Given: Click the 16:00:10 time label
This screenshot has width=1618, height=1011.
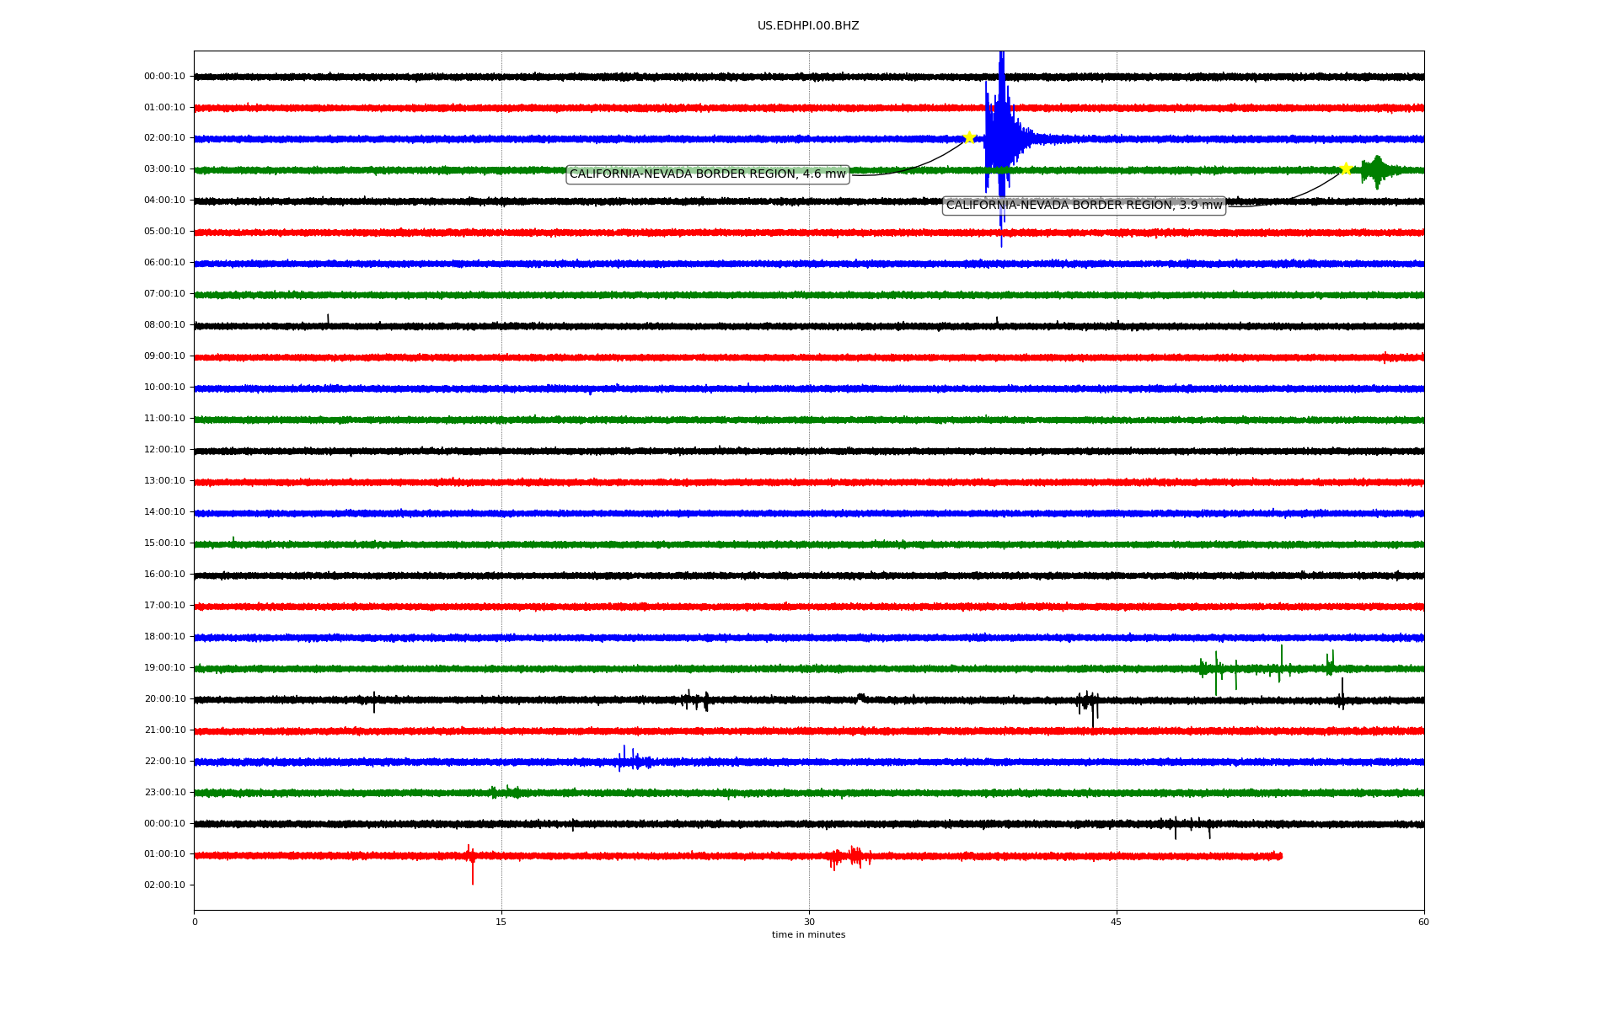Looking at the screenshot, I should click(164, 575).
